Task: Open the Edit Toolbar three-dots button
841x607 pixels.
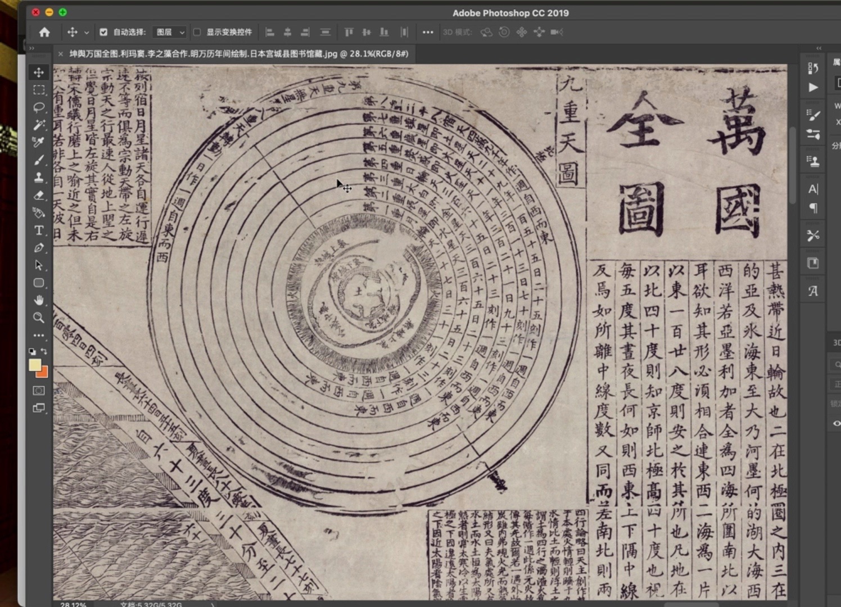Action: tap(39, 336)
